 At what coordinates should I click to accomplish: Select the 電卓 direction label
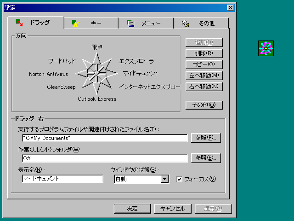pyautogui.click(x=97, y=47)
